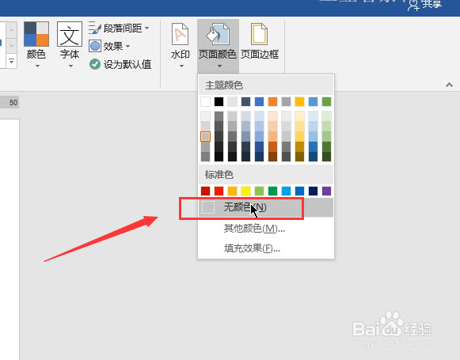Open the 效果 dropdown arrow
This screenshot has height=360, width=460.
coord(127,46)
